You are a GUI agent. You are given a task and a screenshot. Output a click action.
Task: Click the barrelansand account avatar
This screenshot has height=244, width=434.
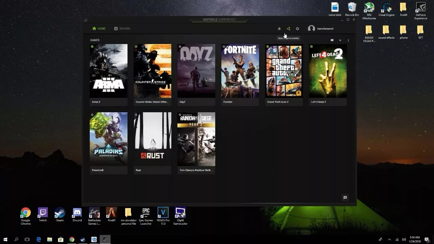coord(311,29)
